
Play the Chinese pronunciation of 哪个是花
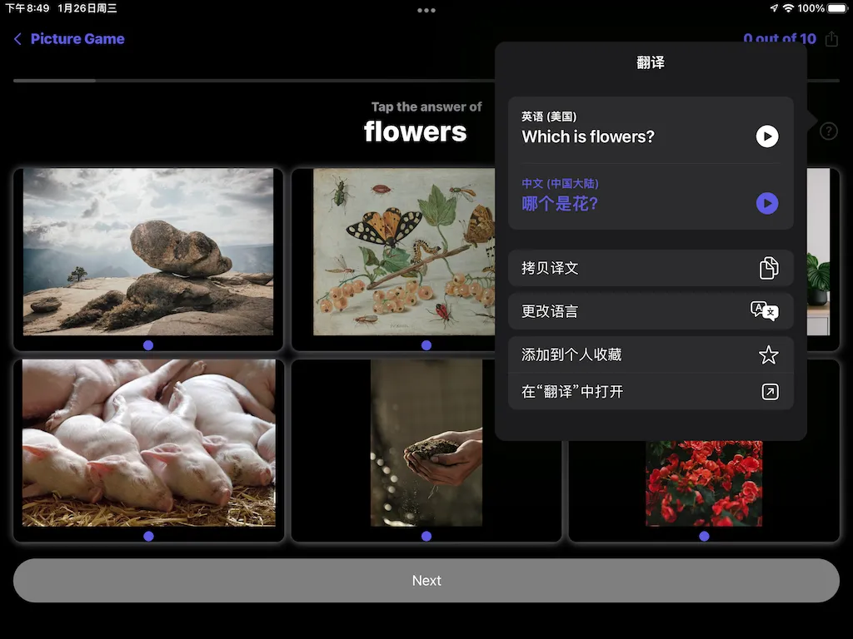click(x=766, y=203)
